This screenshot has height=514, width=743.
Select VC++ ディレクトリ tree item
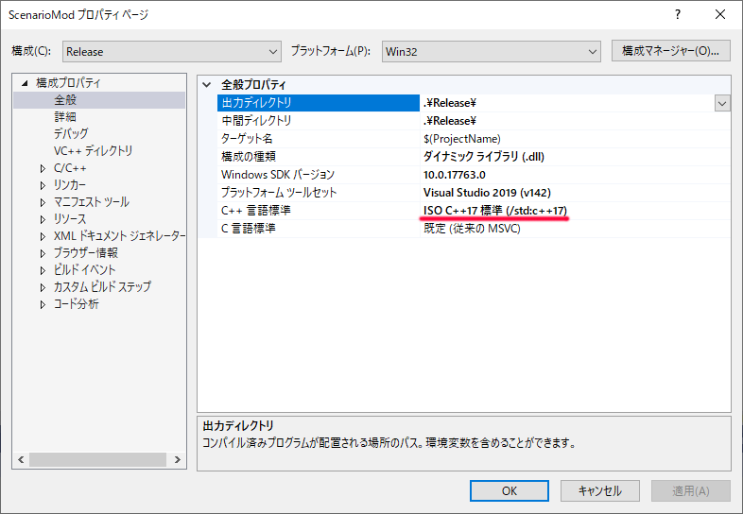[x=93, y=151]
